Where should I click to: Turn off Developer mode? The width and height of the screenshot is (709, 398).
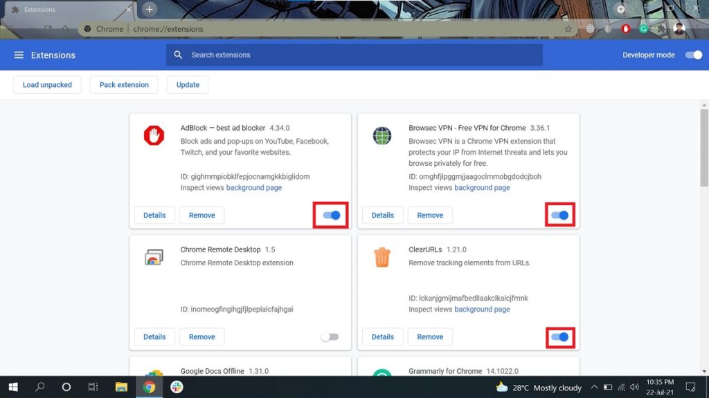pyautogui.click(x=693, y=55)
